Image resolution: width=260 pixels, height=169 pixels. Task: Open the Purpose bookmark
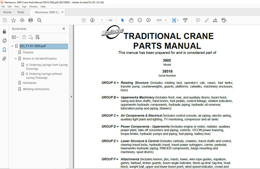28,52
